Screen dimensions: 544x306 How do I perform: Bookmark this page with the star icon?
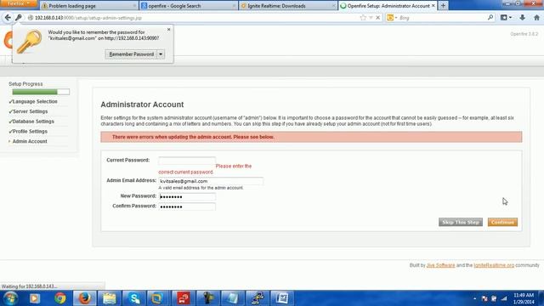[363, 17]
